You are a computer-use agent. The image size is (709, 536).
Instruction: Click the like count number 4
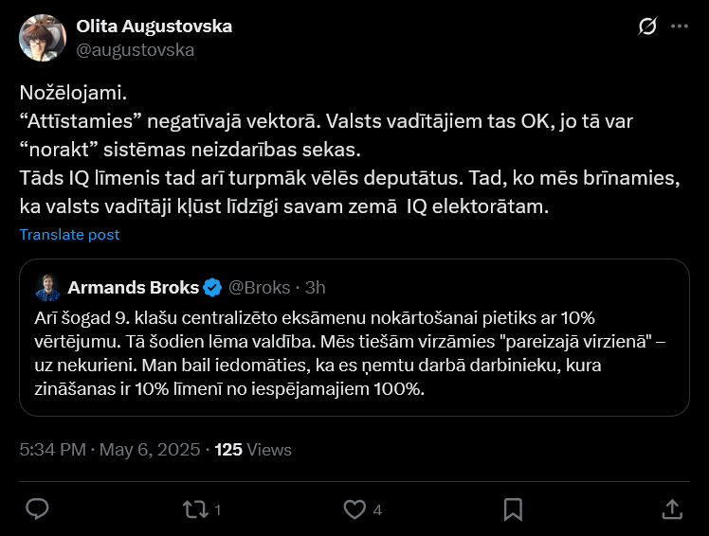[x=377, y=510]
